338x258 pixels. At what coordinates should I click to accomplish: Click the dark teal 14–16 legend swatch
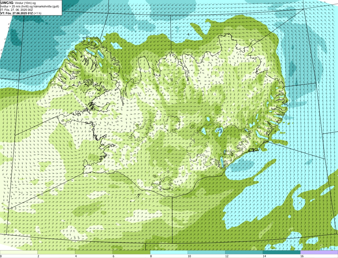point(282,252)
